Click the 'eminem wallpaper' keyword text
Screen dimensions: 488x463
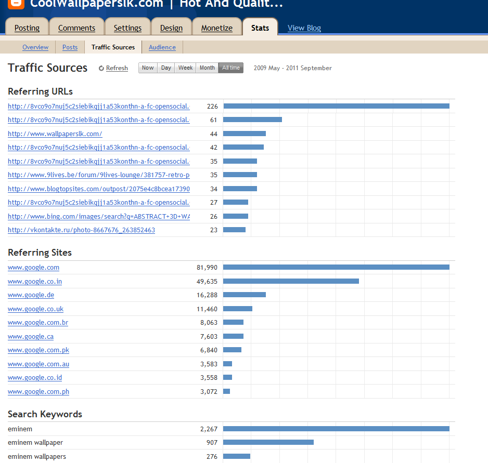(35, 443)
